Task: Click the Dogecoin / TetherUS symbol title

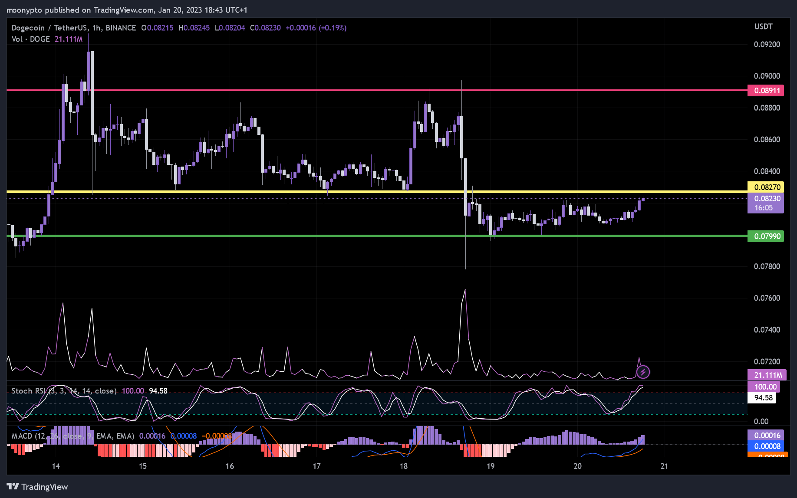Action: [50, 28]
